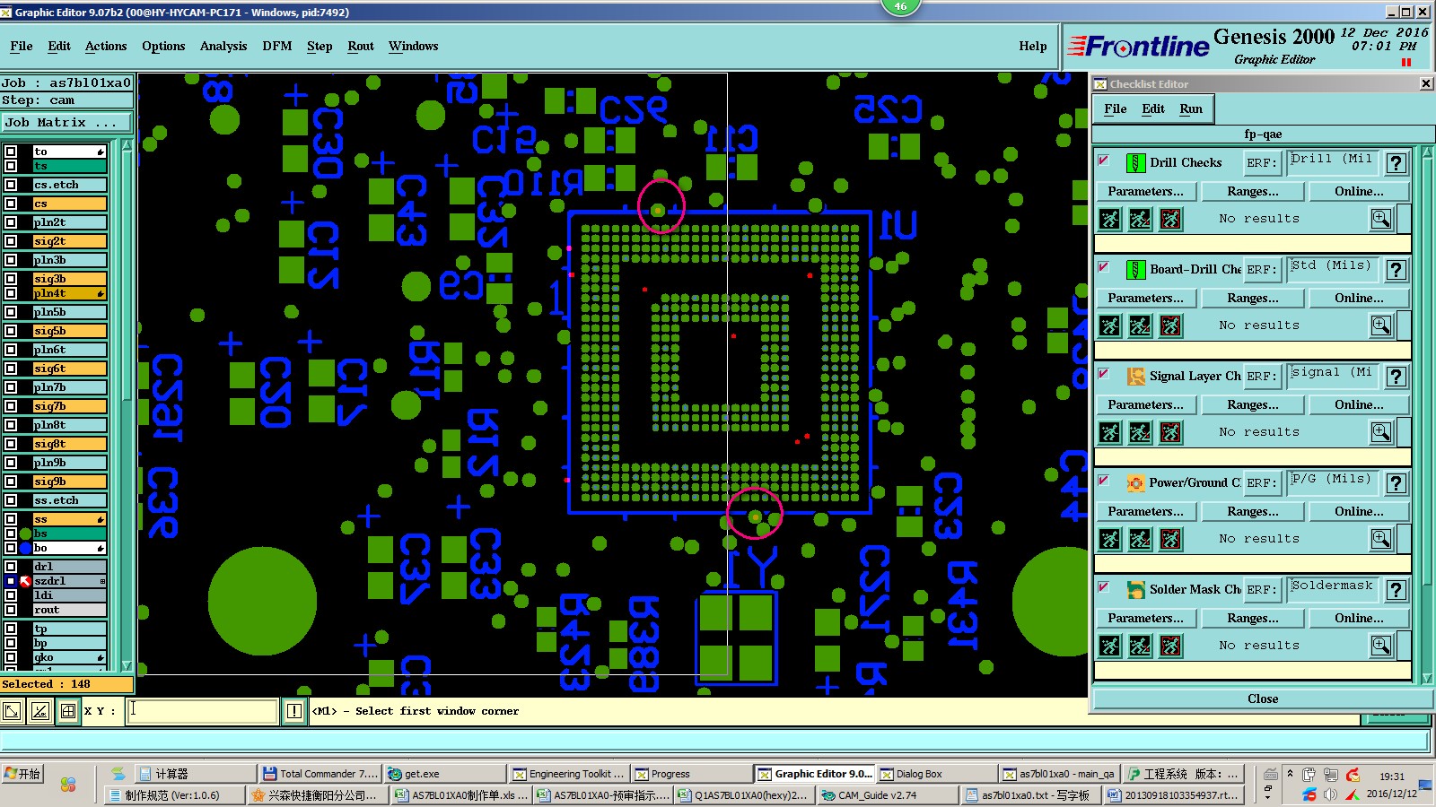Click red-bordered run icon under Board-Drill Checks
The height and width of the screenshot is (807, 1436).
click(1170, 325)
